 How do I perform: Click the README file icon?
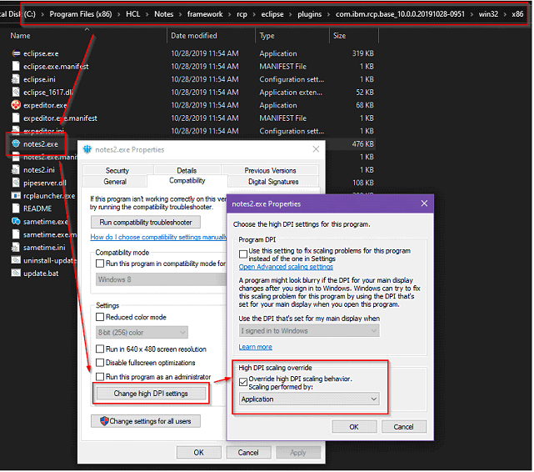pos(16,208)
